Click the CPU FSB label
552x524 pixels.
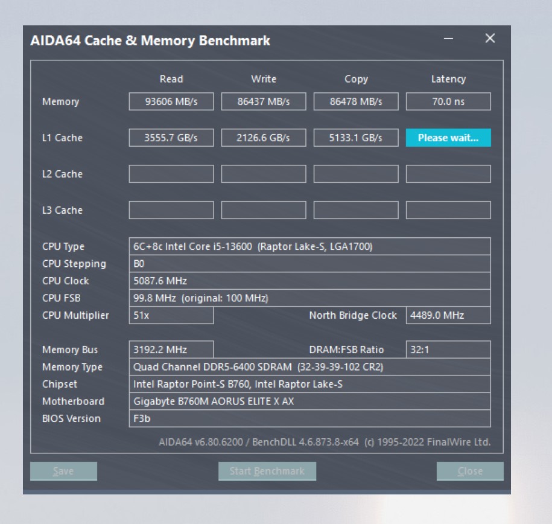(62, 298)
